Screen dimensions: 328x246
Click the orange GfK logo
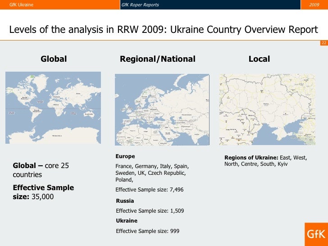[316, 234]
